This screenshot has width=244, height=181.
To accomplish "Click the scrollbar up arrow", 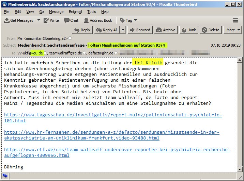I will tap(240, 60).
